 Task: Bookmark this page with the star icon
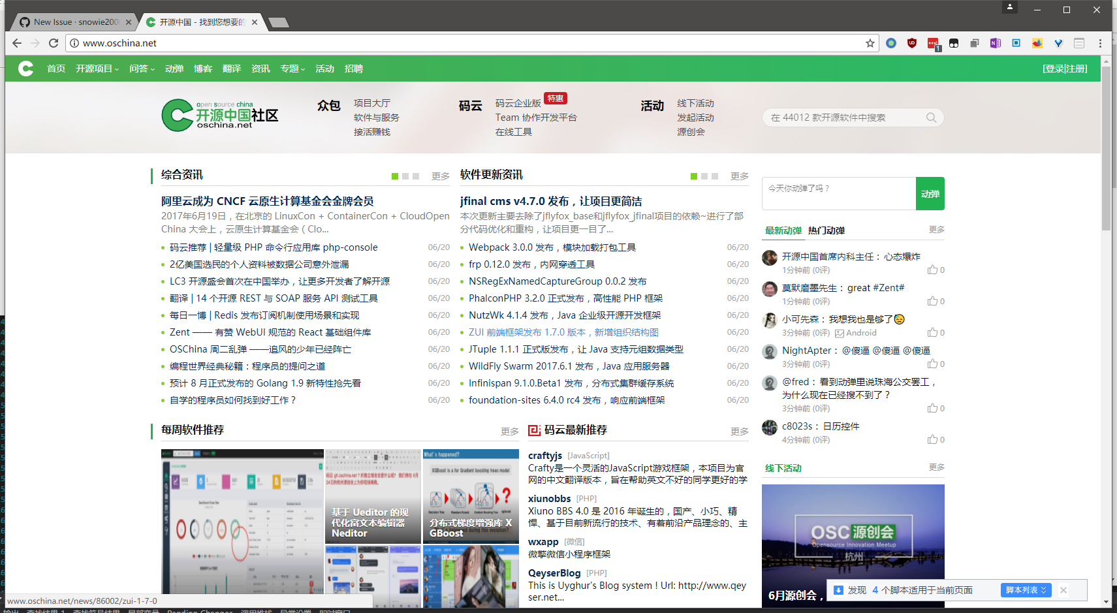(x=870, y=43)
